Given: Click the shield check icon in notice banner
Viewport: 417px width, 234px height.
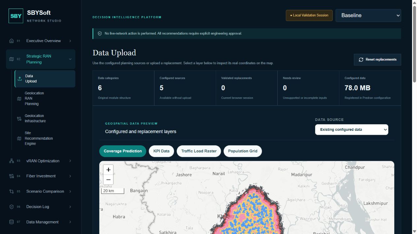Looking at the screenshot, I should click(100, 34).
